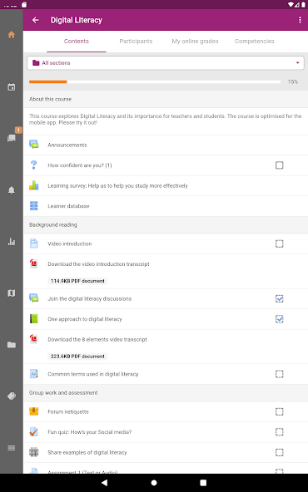This screenshot has height=492, width=308.
Task: Open the Home icon in sidebar
Action: click(x=12, y=35)
